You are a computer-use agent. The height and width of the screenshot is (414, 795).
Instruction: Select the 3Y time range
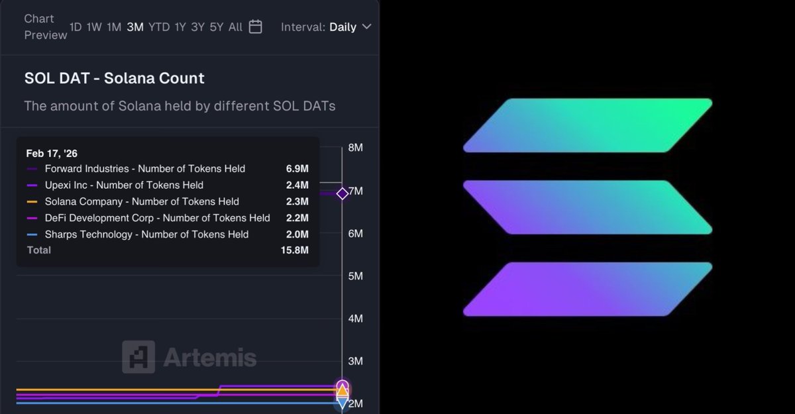(197, 27)
